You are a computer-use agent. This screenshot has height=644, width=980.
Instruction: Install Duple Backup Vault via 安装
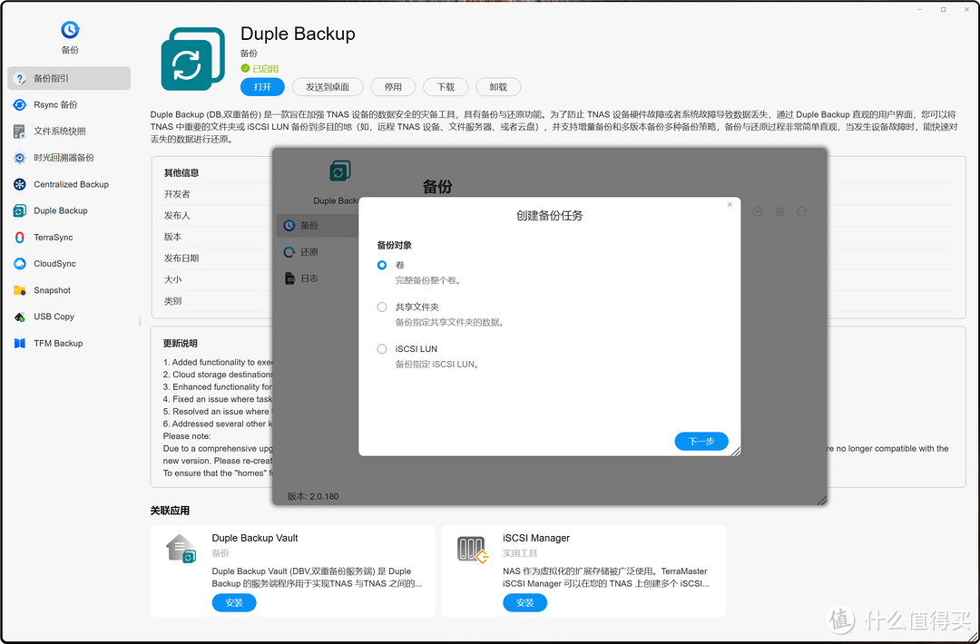(x=234, y=603)
